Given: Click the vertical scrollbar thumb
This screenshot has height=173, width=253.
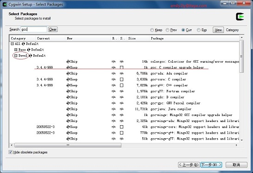Looking at the screenshot, I should point(241,56).
